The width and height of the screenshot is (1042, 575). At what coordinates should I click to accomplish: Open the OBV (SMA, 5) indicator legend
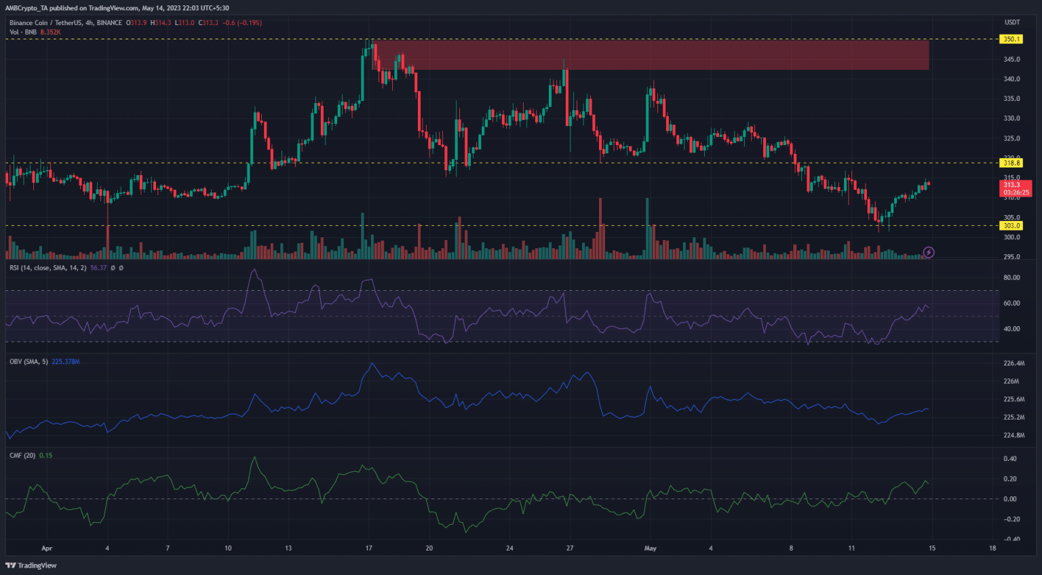click(x=28, y=361)
